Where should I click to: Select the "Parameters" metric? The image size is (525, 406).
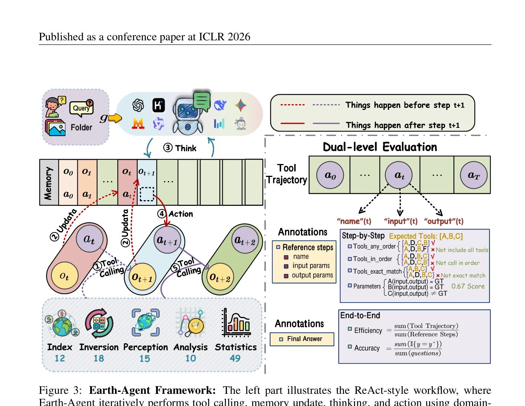367,287
